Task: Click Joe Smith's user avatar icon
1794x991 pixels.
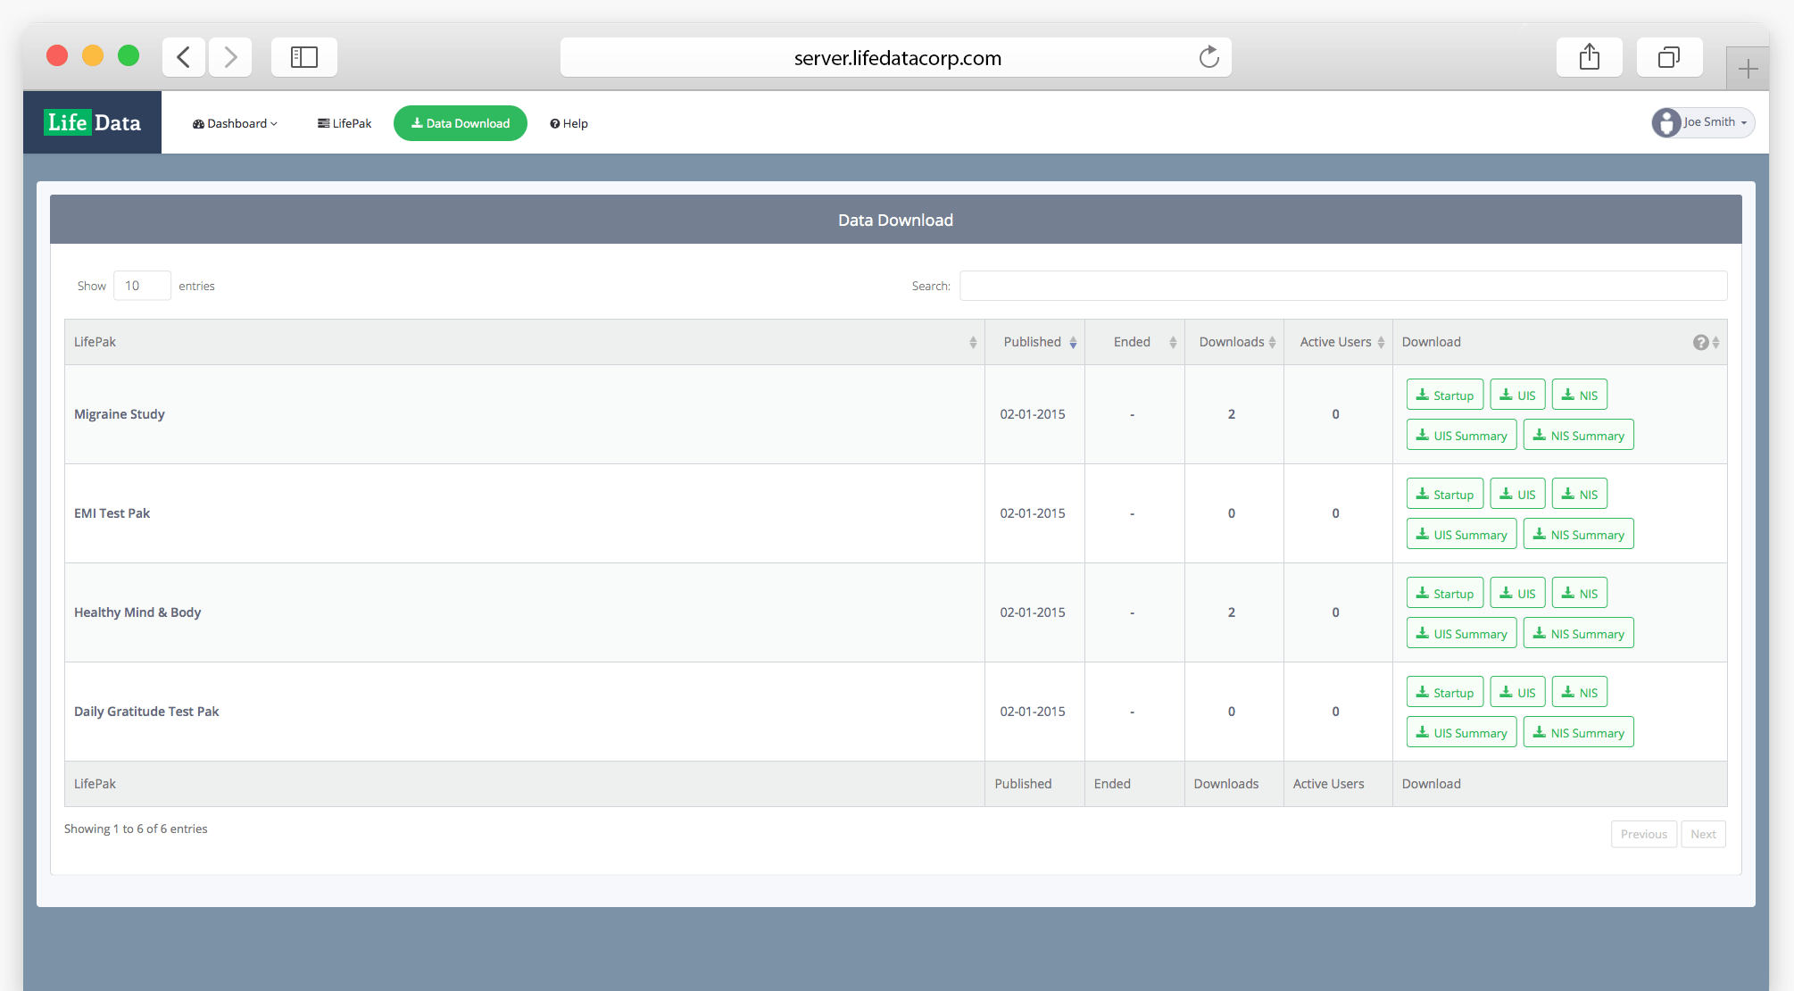Action: [x=1665, y=122]
